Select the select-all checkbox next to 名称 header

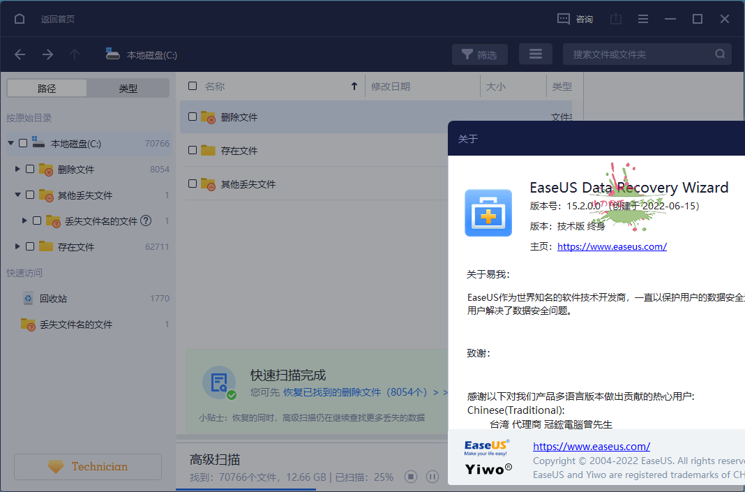click(193, 86)
